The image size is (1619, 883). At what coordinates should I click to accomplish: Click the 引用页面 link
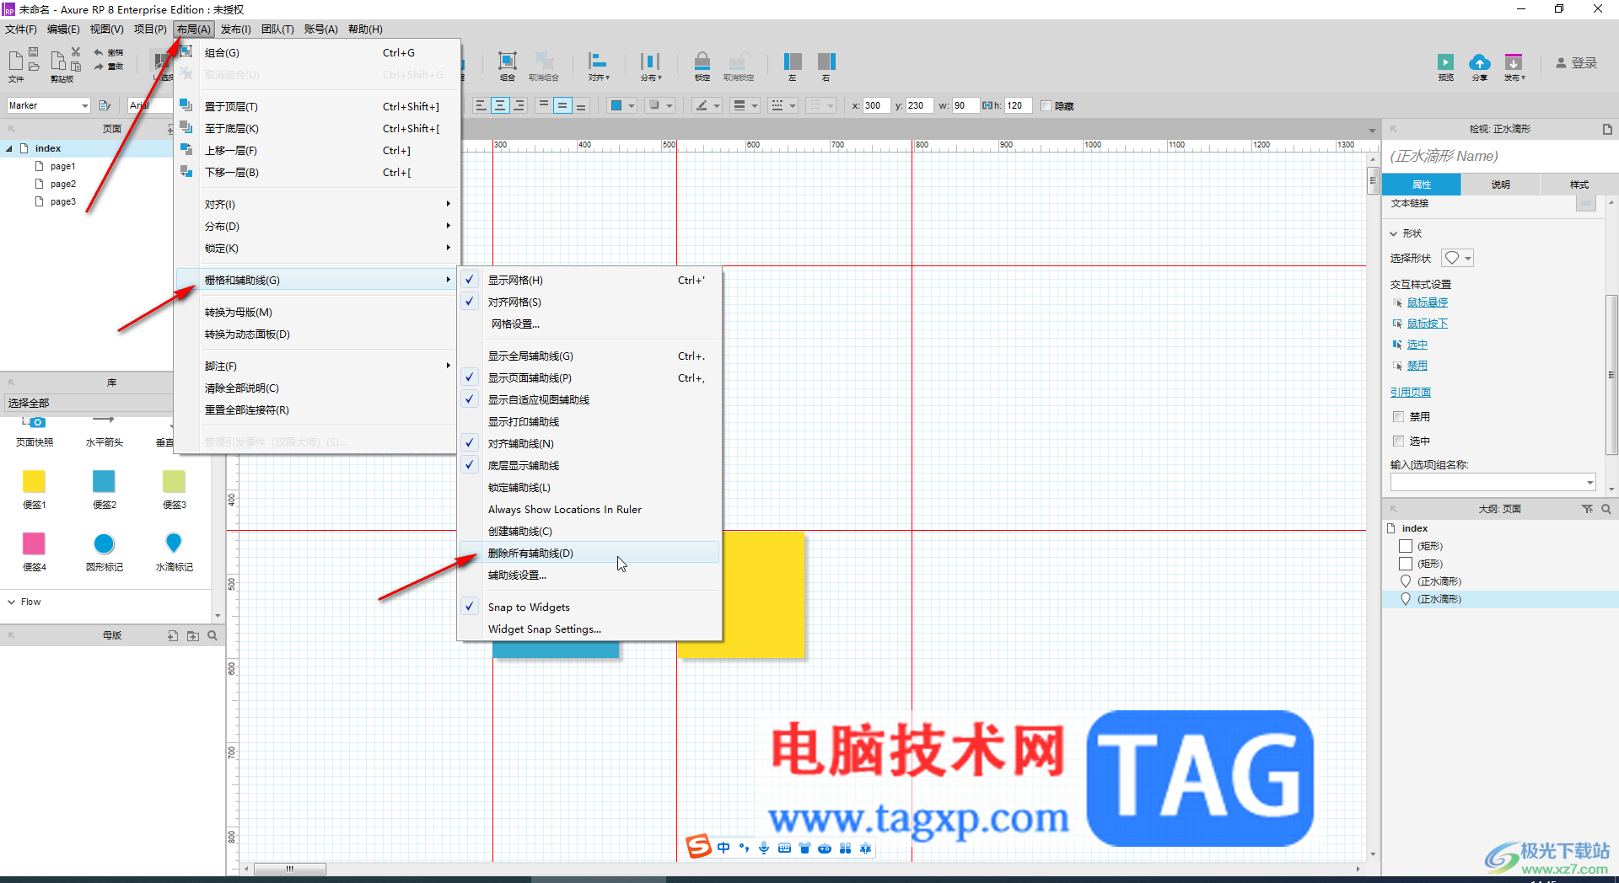[1411, 393]
